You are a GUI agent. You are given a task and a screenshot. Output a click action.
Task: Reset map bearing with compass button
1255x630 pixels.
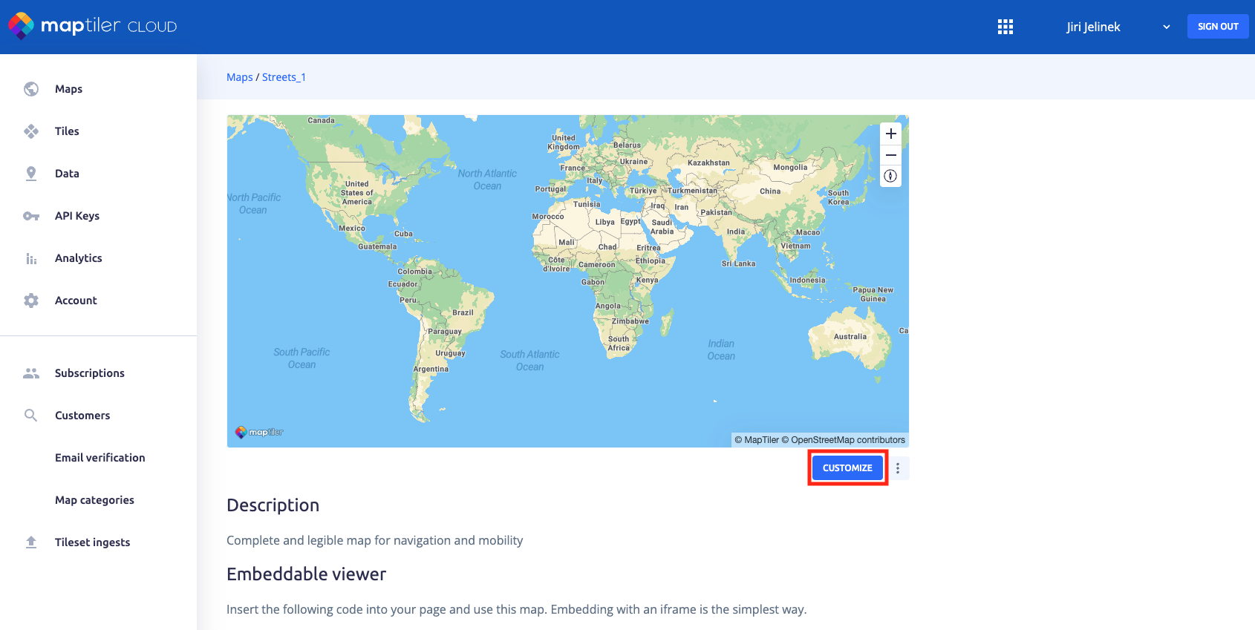[x=890, y=177]
